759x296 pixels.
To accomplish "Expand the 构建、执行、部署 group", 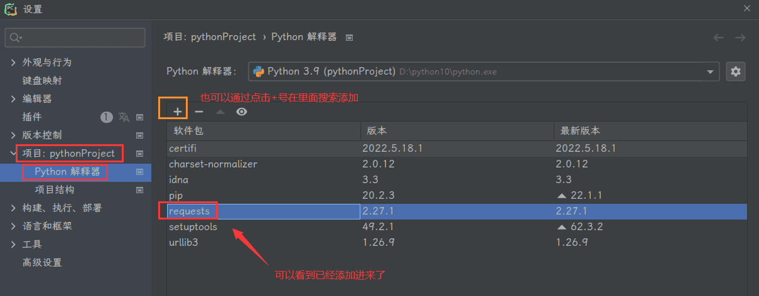I will click(14, 208).
